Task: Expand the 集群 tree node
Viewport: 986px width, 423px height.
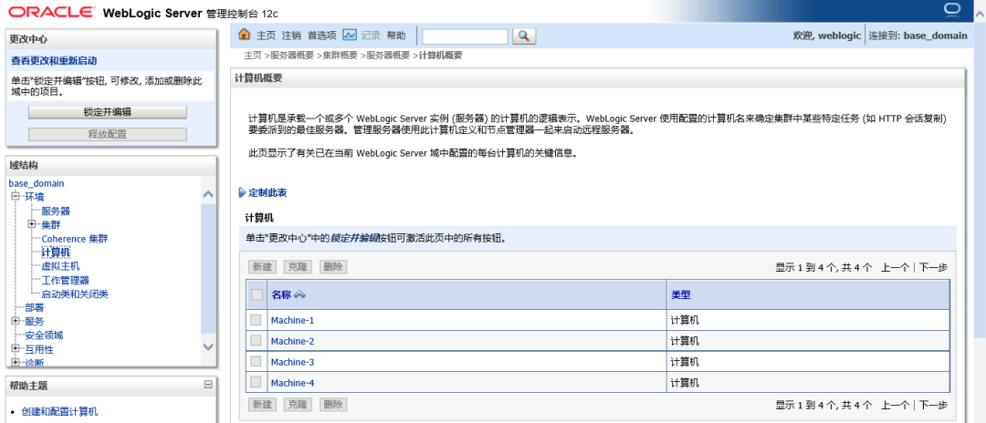Action: point(32,224)
